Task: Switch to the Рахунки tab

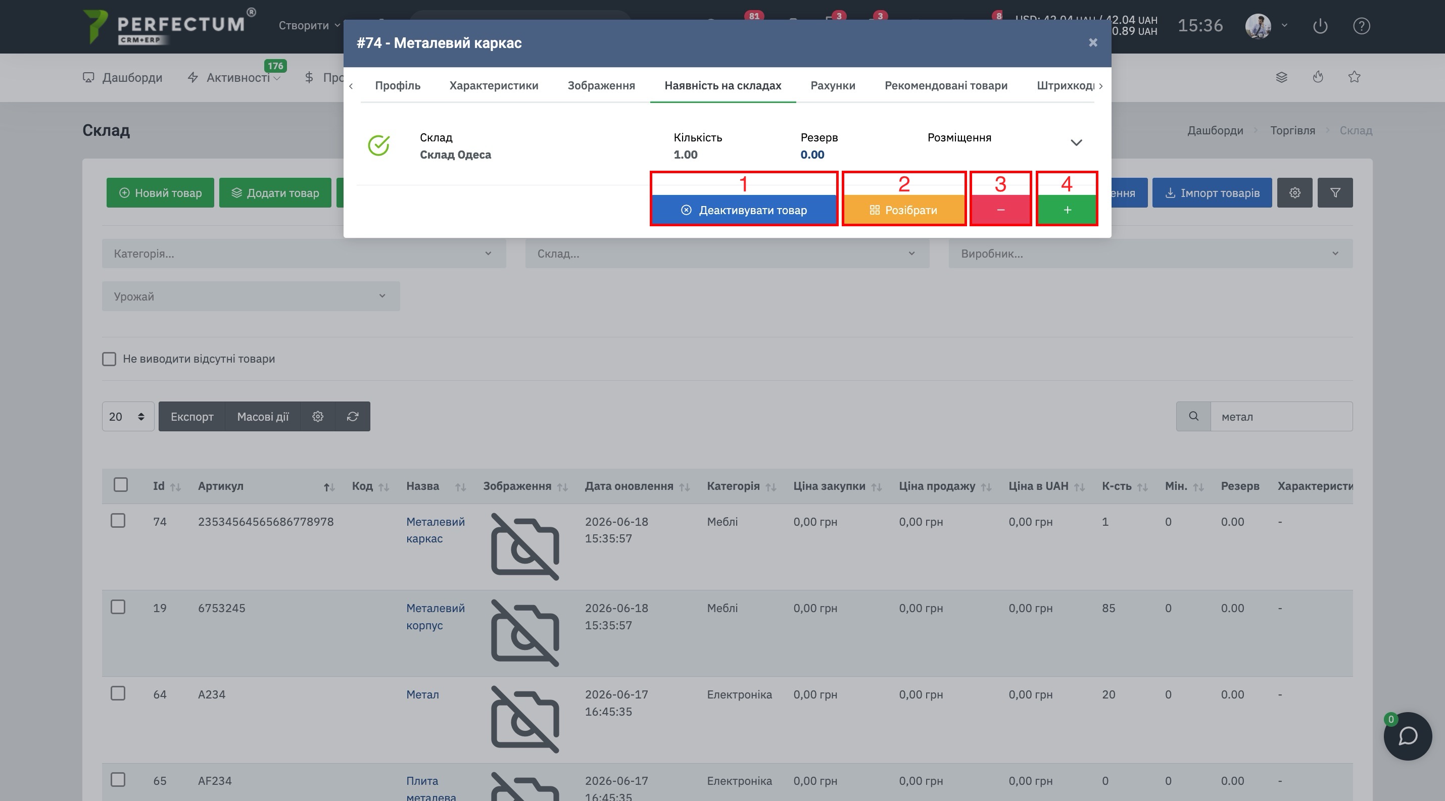Action: click(833, 85)
